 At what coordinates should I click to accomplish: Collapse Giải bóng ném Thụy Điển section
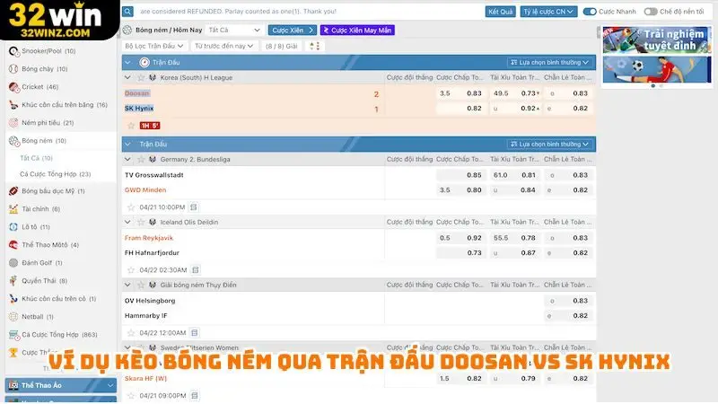[x=127, y=285]
